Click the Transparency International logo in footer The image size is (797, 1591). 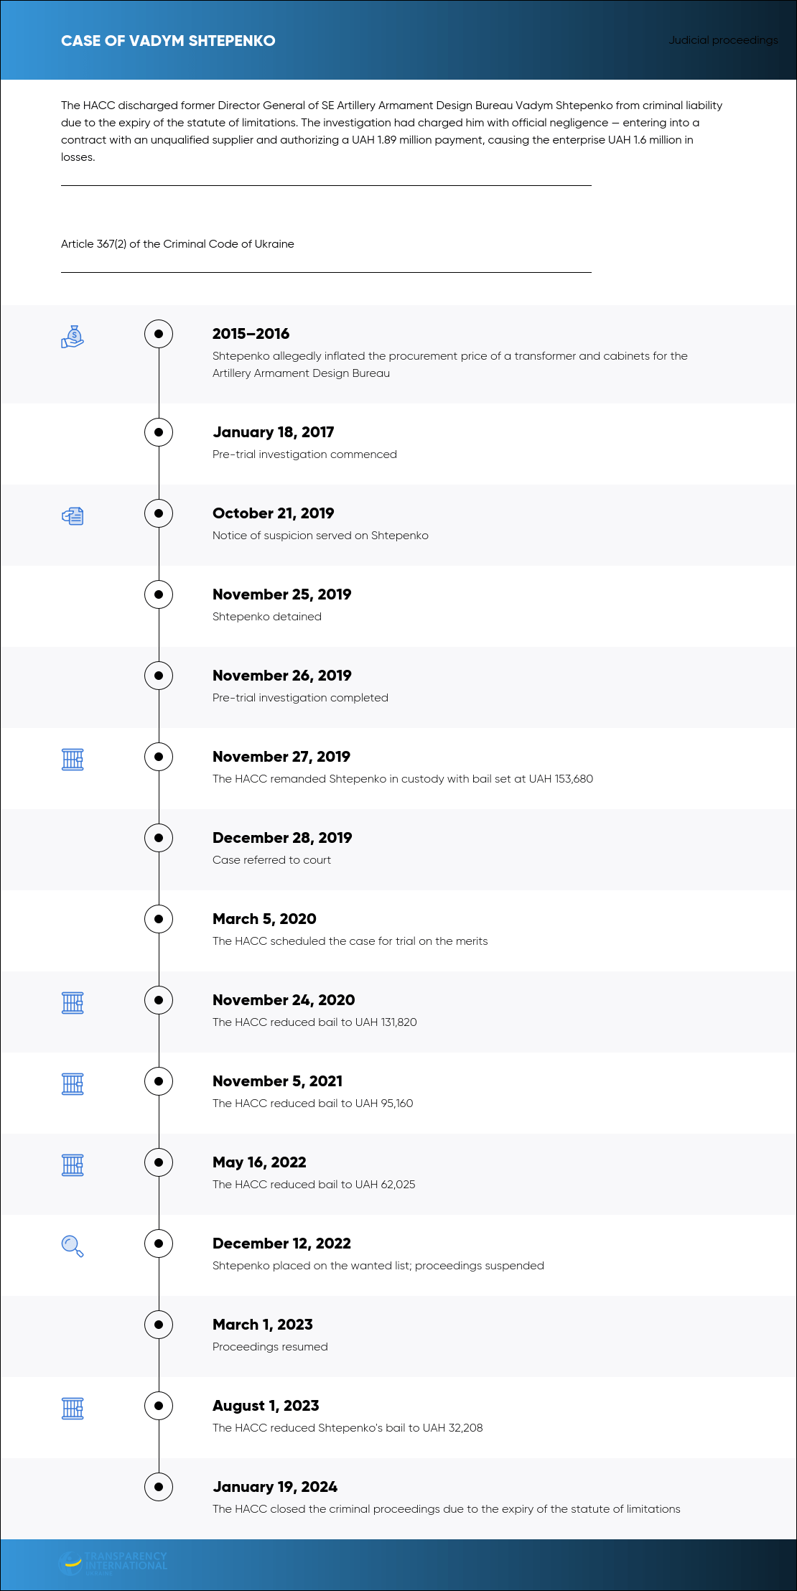click(x=113, y=1563)
